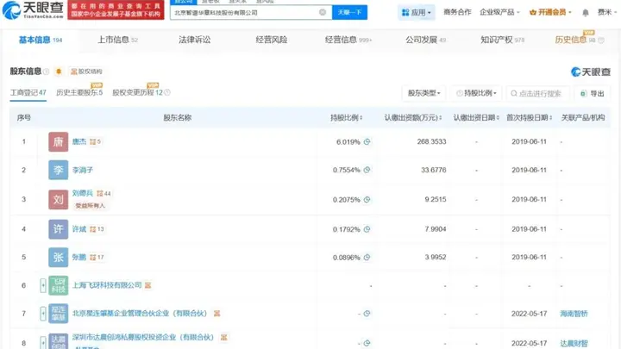Expand row 6 上海飞玡科技有限公司

click(x=43, y=285)
